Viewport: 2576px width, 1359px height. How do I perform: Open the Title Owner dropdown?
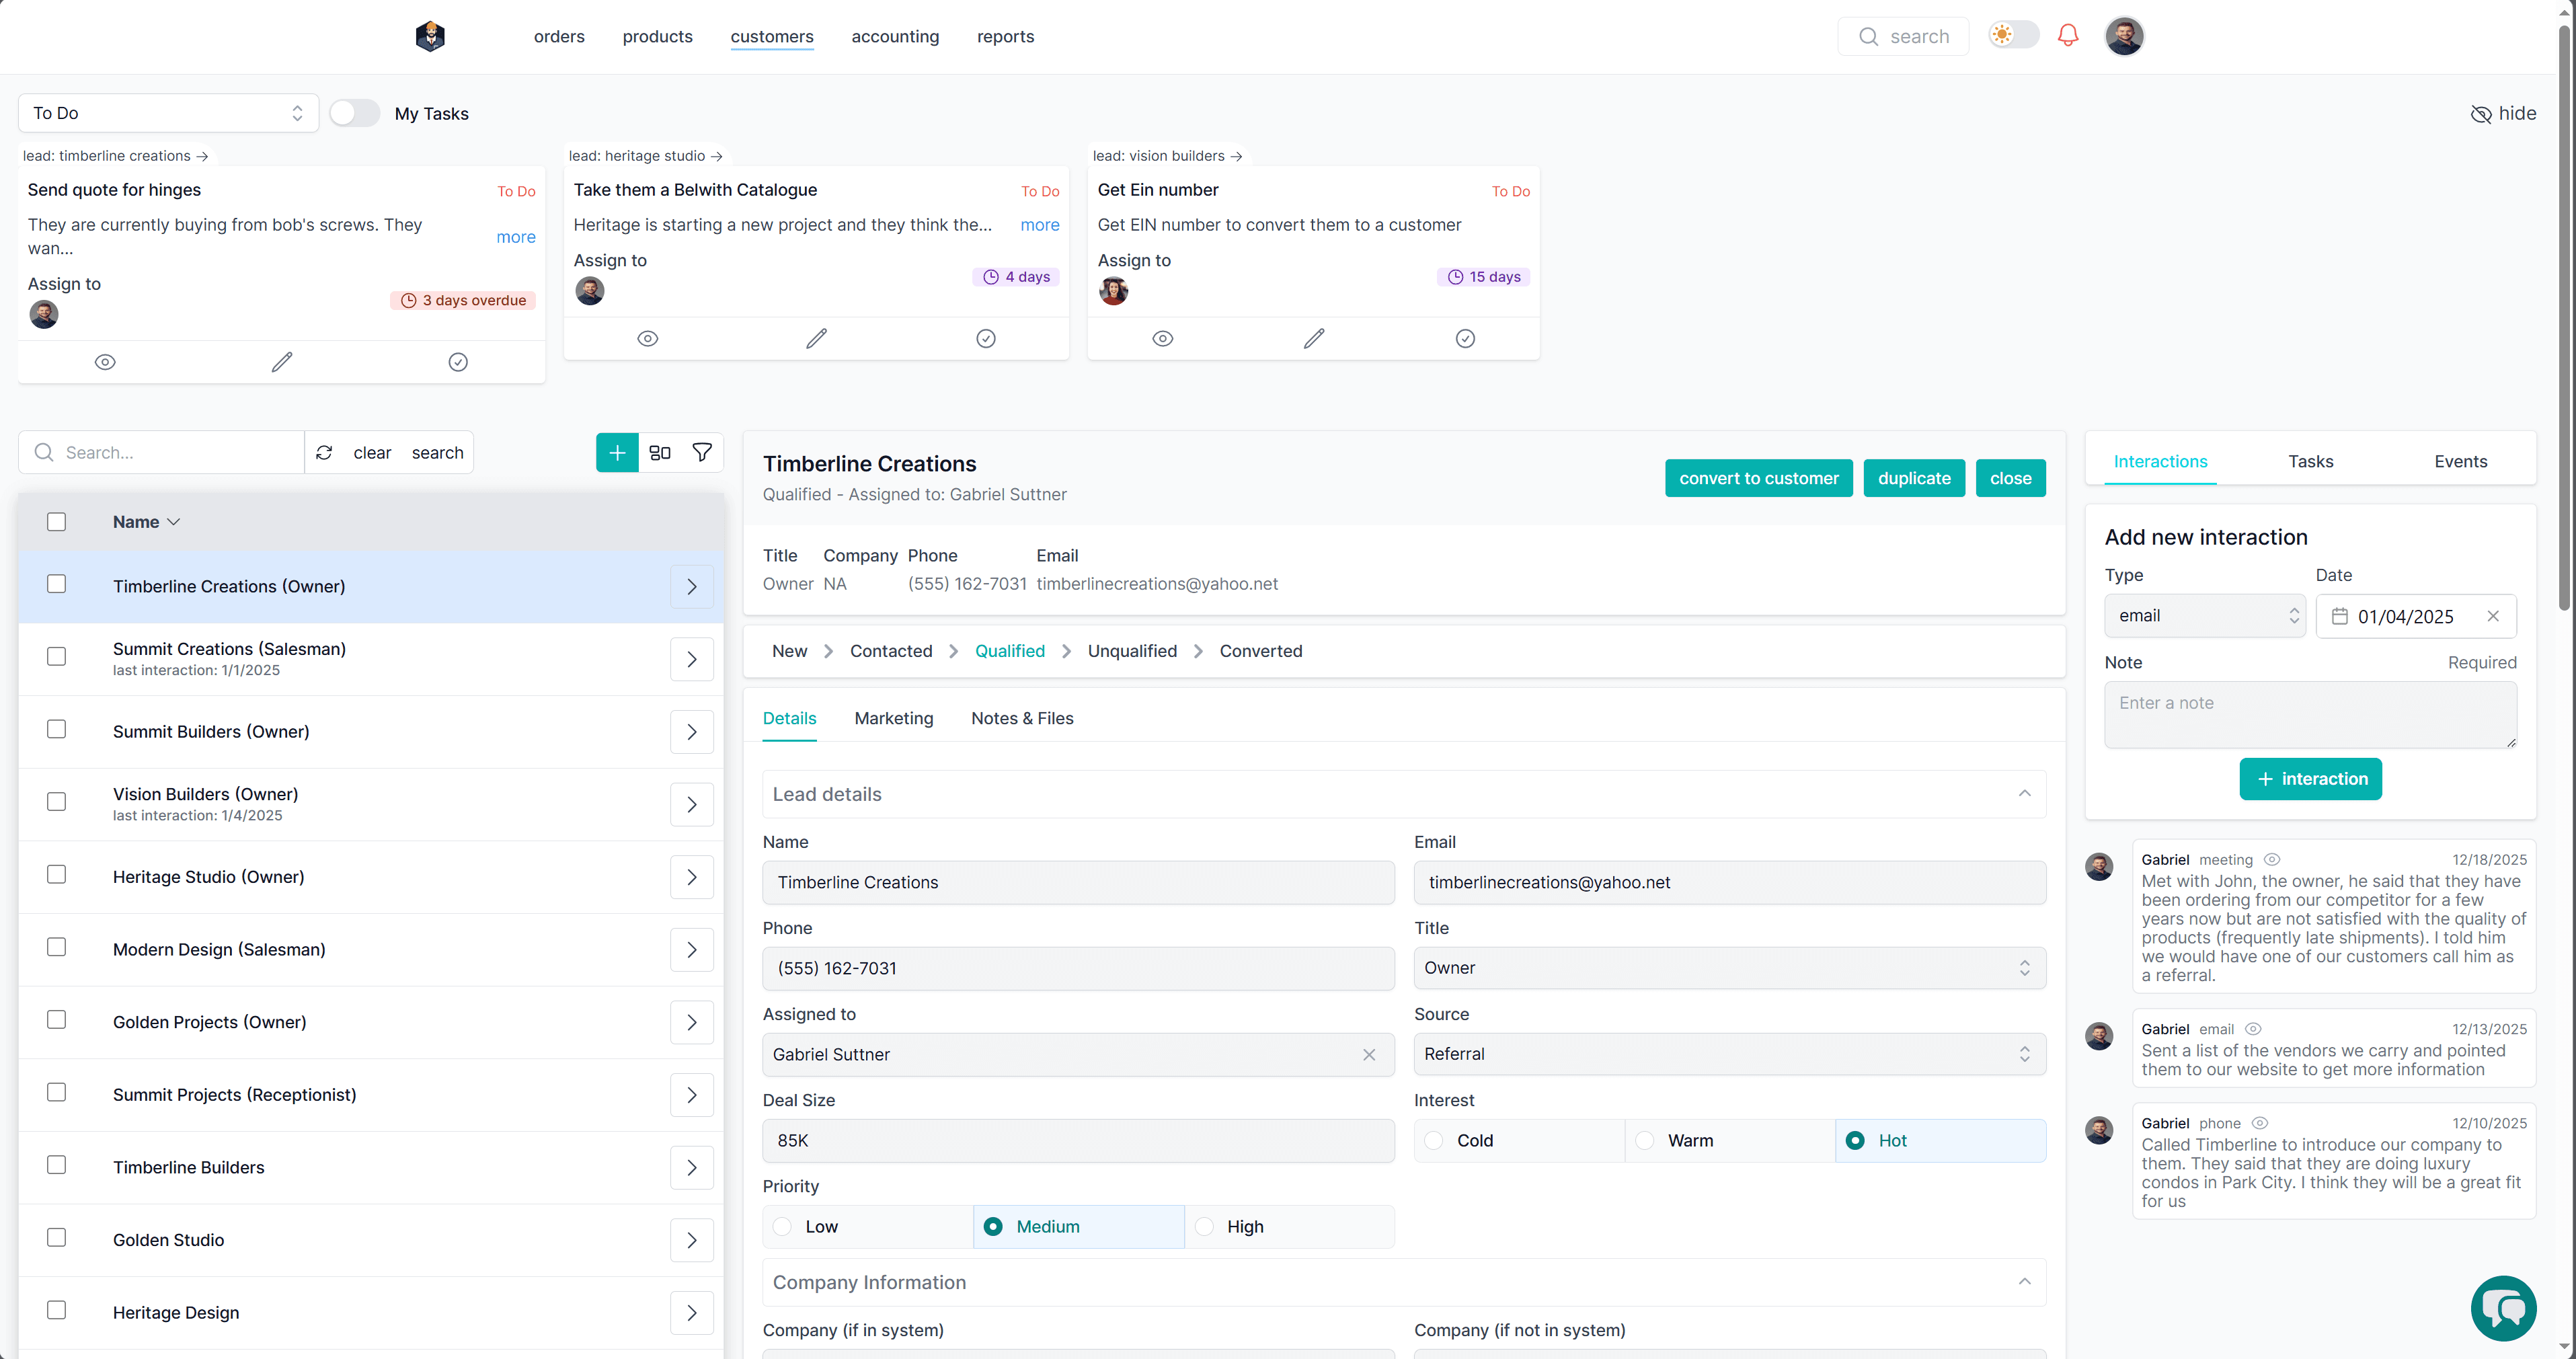tap(1730, 969)
